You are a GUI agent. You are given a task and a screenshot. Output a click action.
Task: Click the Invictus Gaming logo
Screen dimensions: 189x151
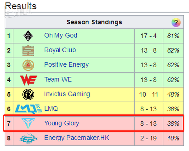28,94
